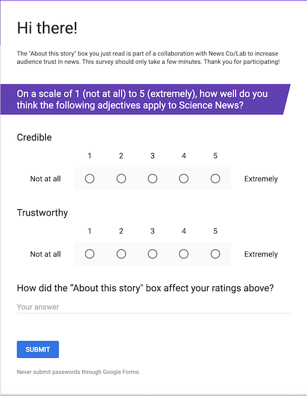
Task: Click 'Extremely' label in Credible row
Action: pos(261,179)
